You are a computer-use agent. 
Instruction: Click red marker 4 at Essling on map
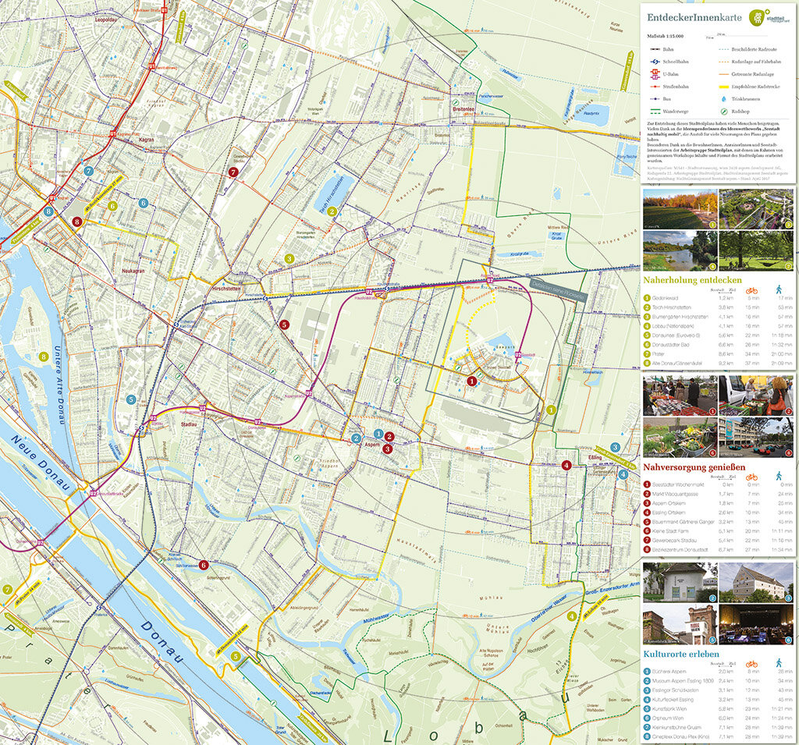tap(566, 466)
